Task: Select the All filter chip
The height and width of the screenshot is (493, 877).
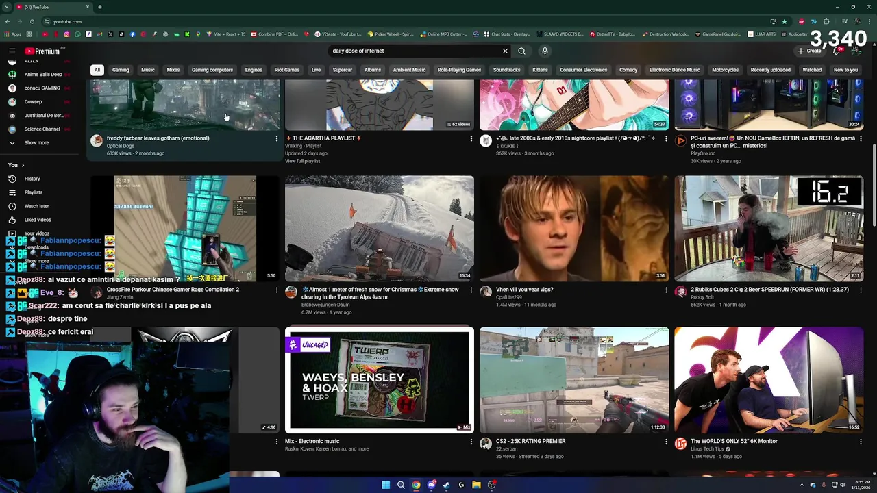Action: point(97,70)
